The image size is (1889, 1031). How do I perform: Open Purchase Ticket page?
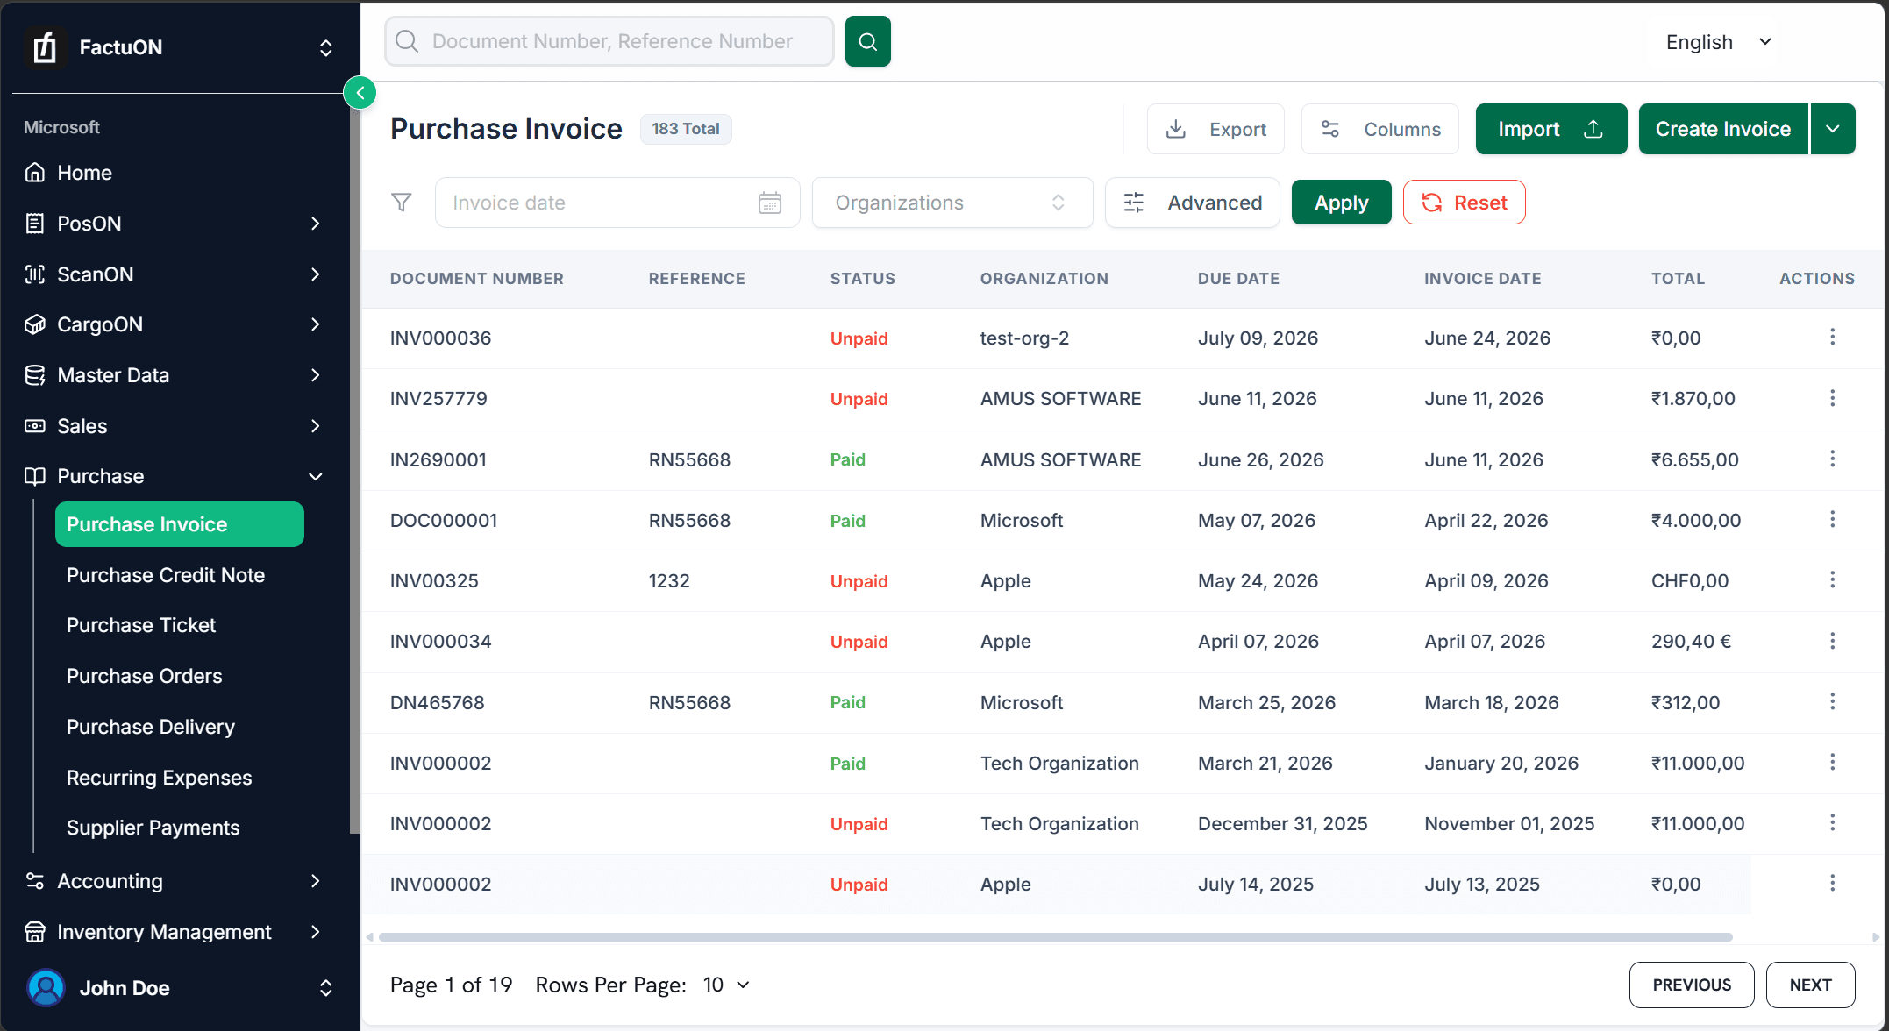[141, 625]
